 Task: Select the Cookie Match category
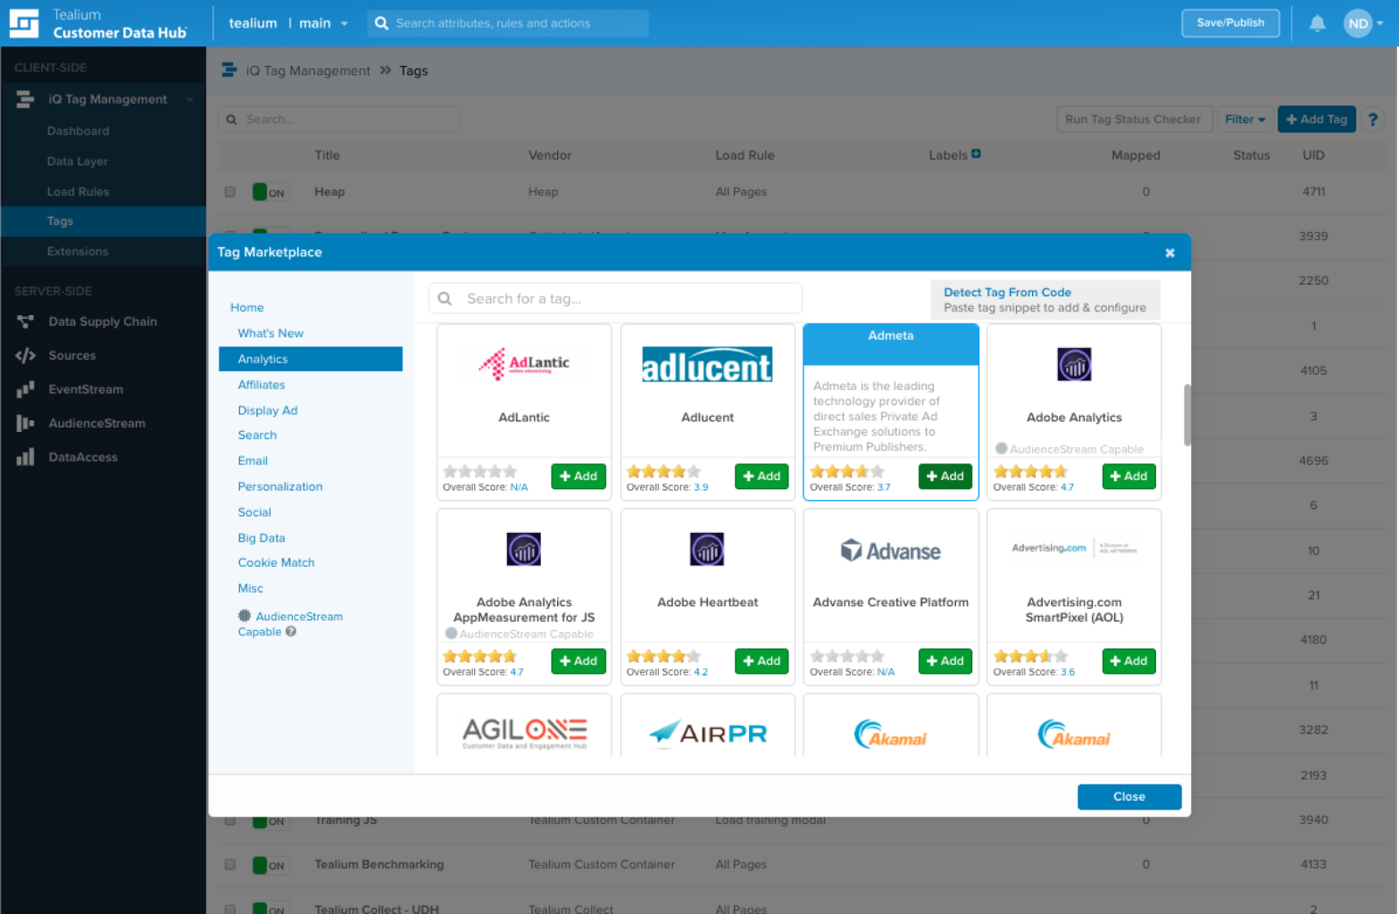point(276,562)
